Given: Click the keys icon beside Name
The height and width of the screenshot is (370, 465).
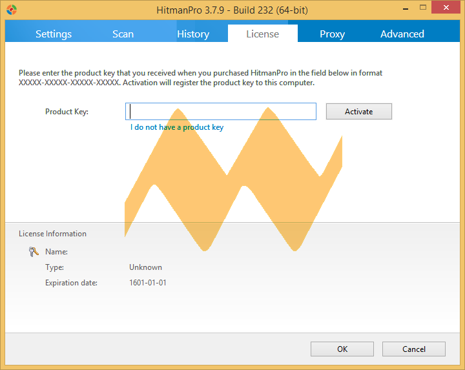Looking at the screenshot, I should coord(34,252).
